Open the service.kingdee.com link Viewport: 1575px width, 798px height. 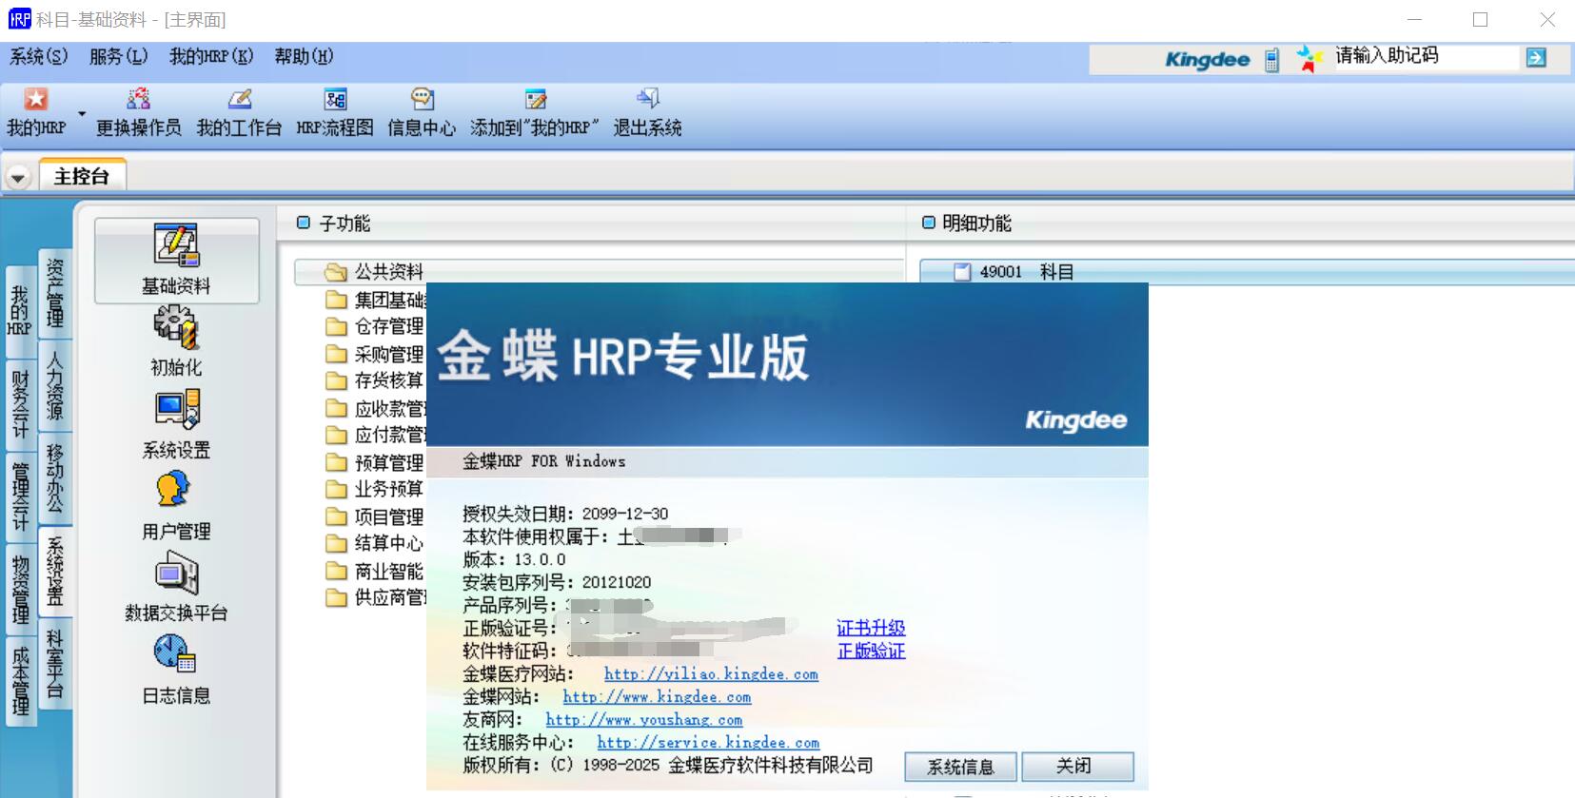[x=708, y=742]
